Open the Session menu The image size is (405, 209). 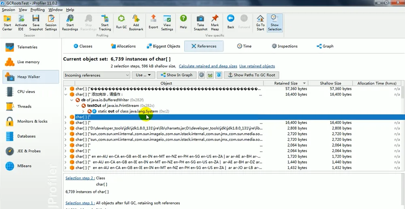pyautogui.click(x=9, y=10)
